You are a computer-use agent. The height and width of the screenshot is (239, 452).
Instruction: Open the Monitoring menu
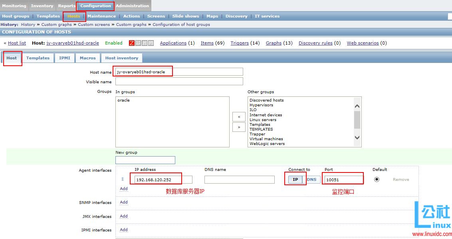tap(14, 6)
